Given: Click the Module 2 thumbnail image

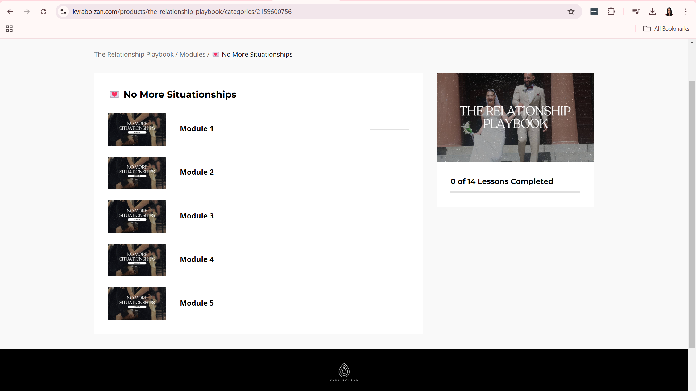Looking at the screenshot, I should pyautogui.click(x=137, y=173).
